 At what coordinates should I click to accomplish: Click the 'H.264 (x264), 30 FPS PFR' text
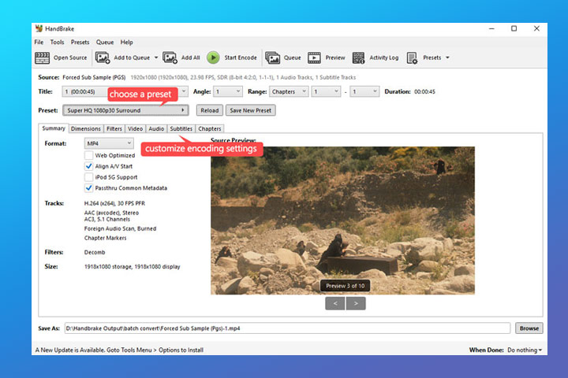[114, 203]
